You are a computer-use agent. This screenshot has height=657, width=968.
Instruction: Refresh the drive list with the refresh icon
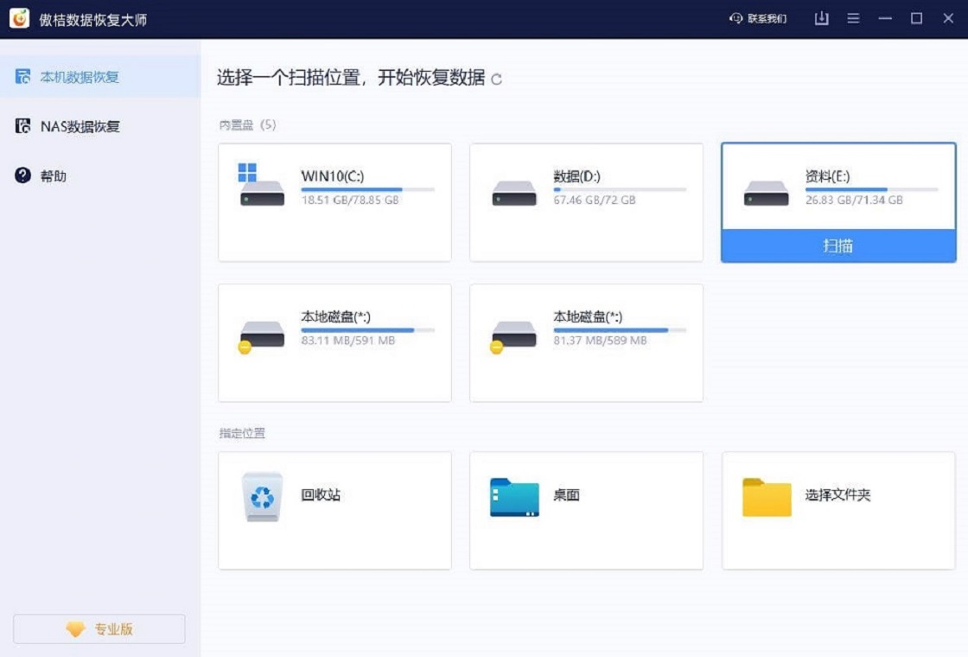(495, 79)
